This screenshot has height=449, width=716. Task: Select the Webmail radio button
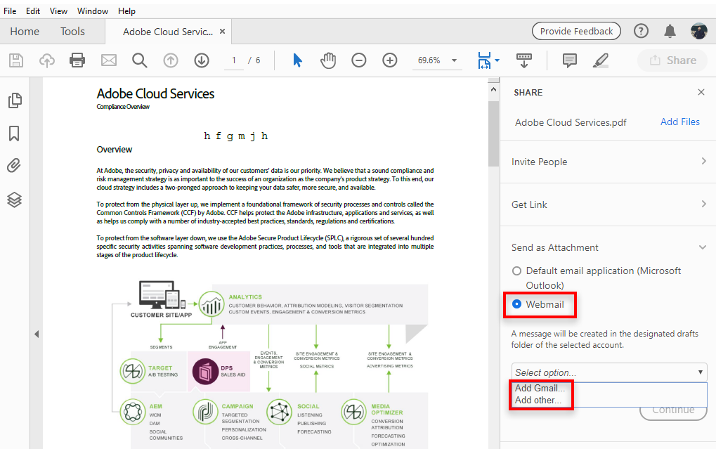point(516,304)
